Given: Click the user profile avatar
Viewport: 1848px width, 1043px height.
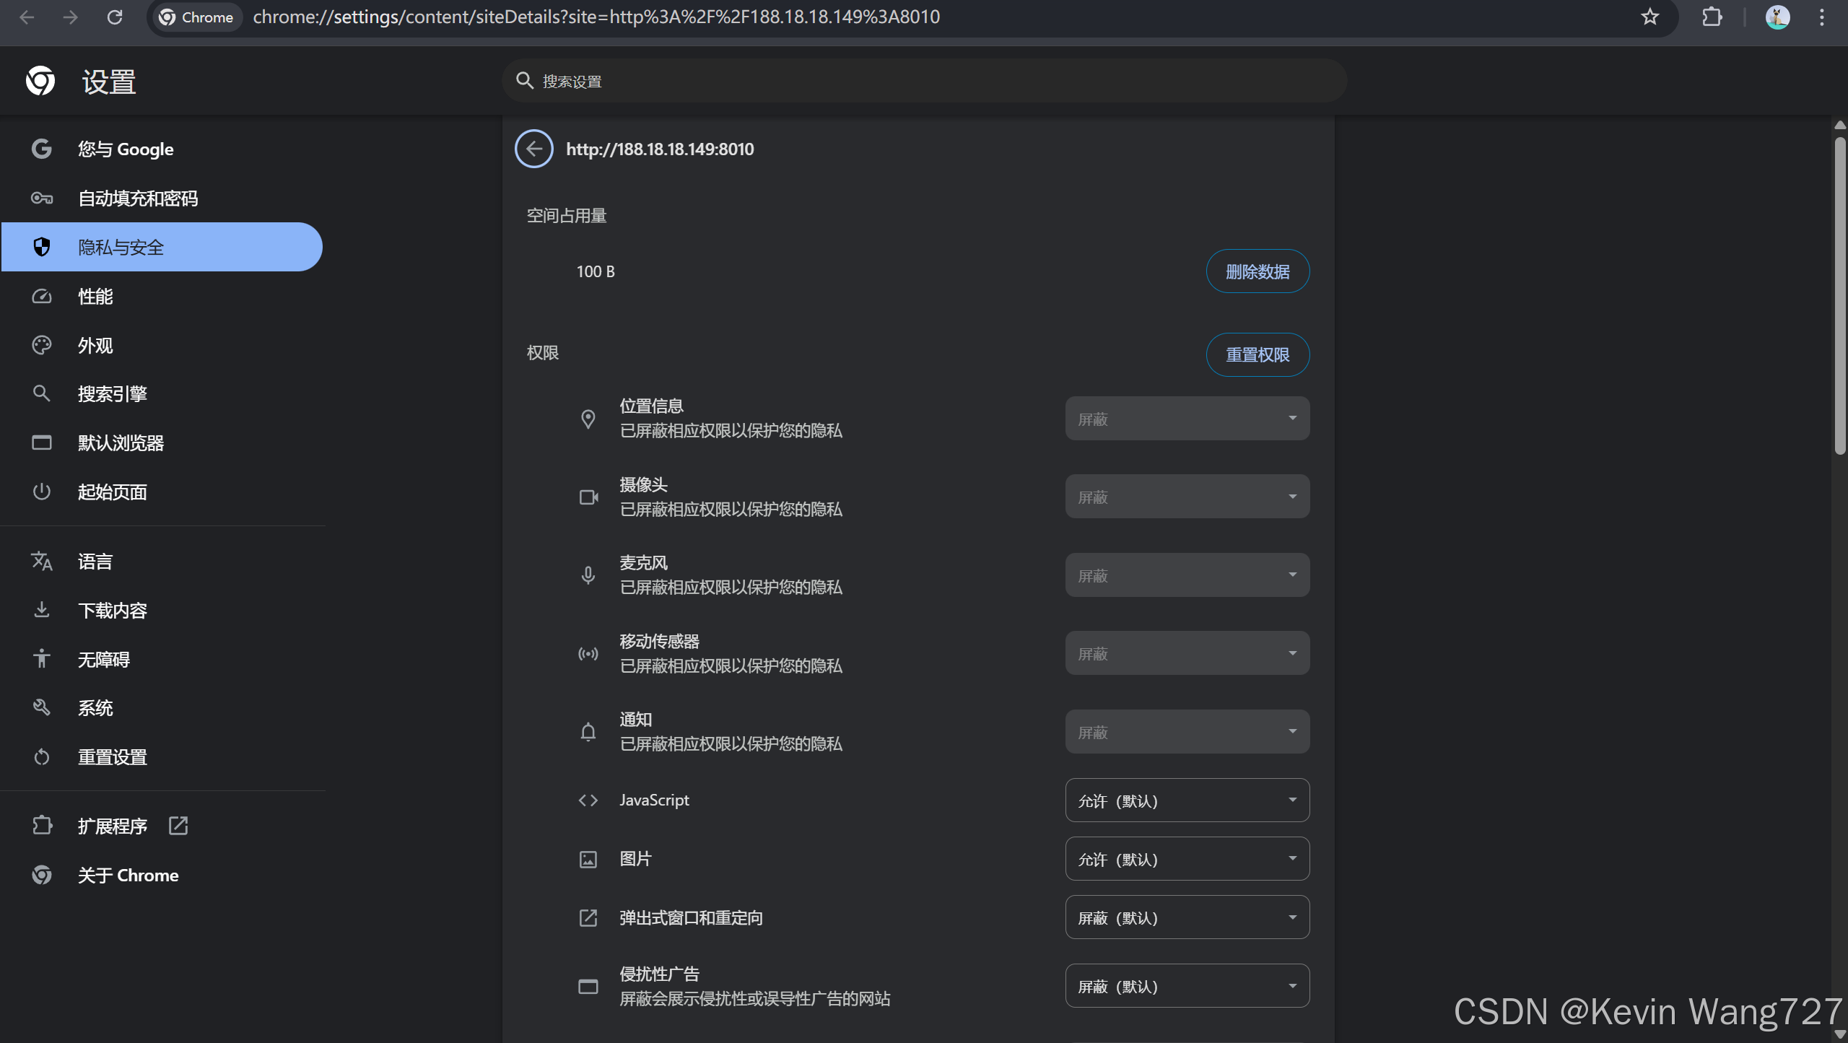Looking at the screenshot, I should point(1777,17).
